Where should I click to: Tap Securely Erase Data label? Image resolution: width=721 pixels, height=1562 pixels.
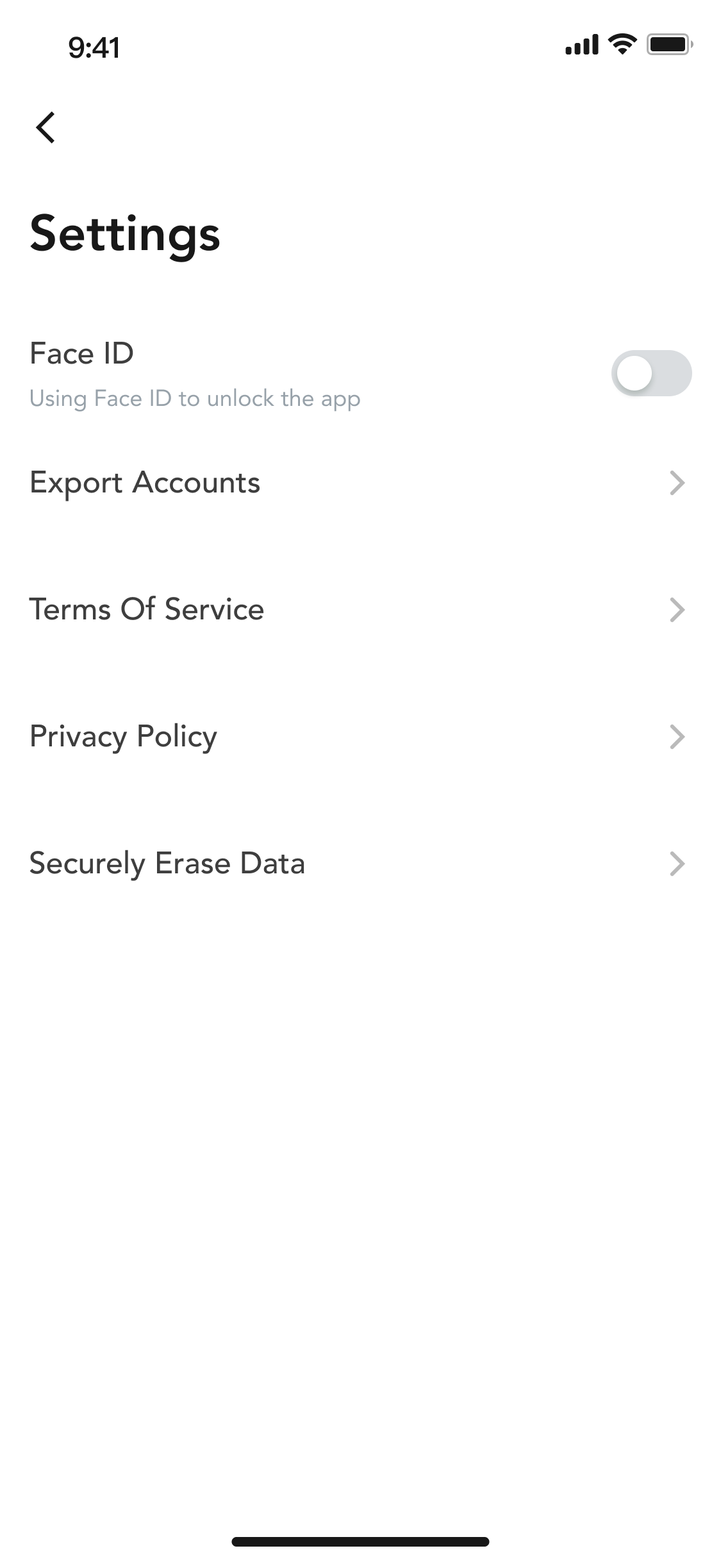click(x=167, y=864)
